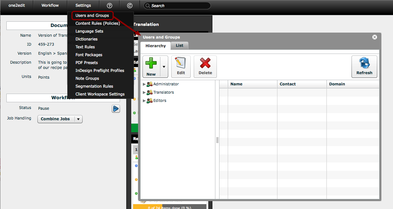Click the red X Delete icon
This screenshot has height=209, width=393.
click(205, 63)
